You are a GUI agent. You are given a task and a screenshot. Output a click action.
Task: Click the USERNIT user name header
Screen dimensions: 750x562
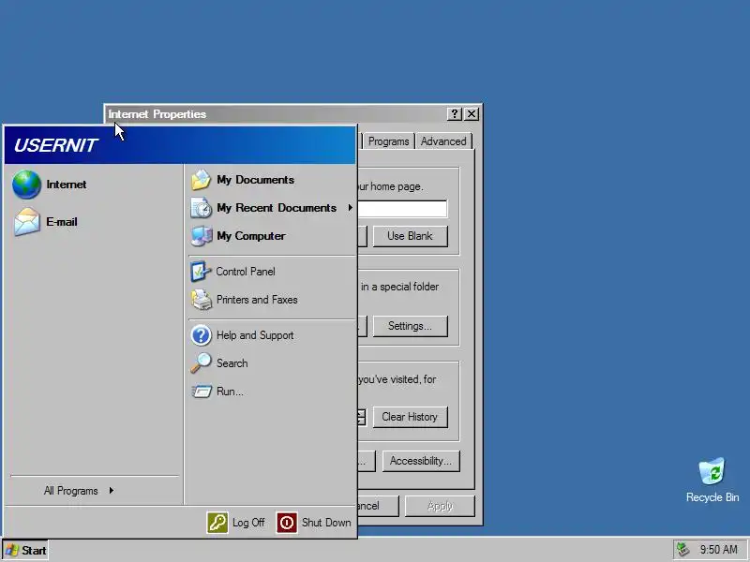tap(55, 145)
